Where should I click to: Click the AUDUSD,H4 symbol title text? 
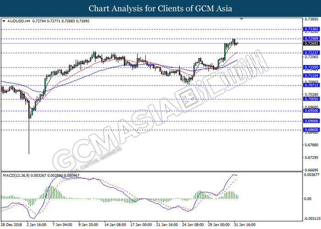point(19,21)
